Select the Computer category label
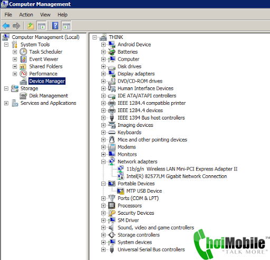 pyautogui.click(x=129, y=59)
